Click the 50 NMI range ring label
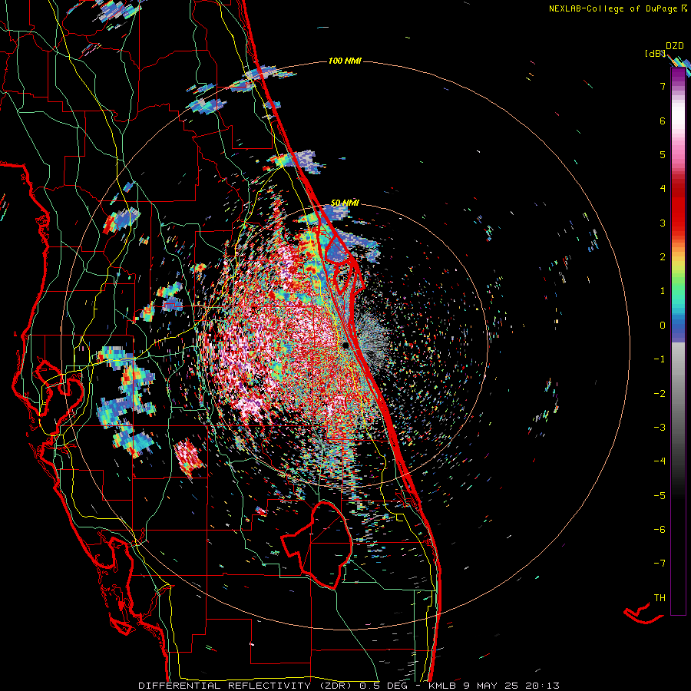 (x=345, y=203)
